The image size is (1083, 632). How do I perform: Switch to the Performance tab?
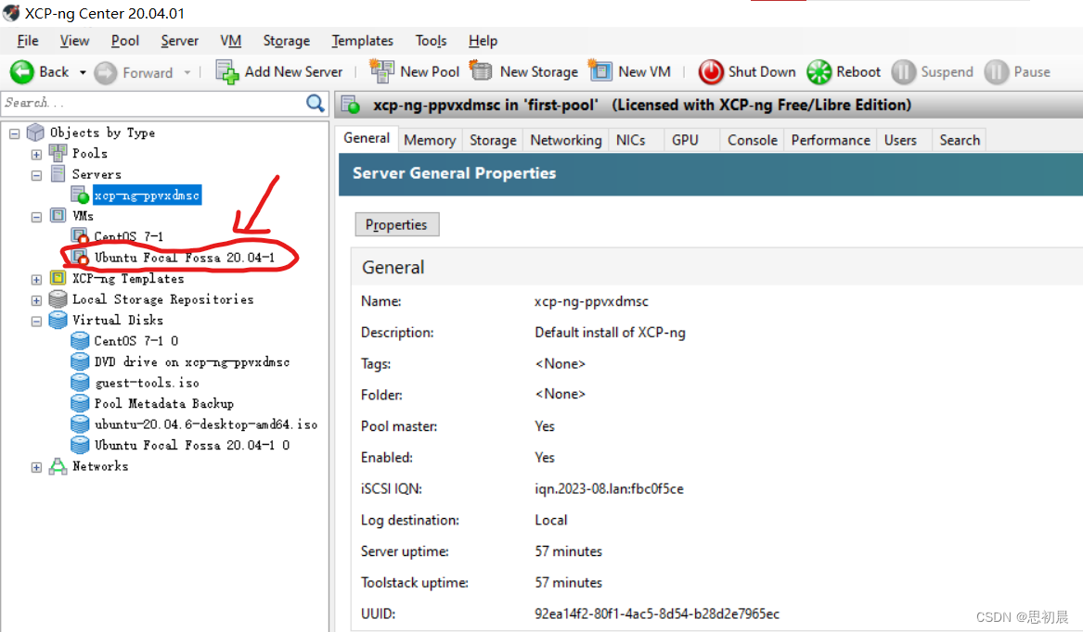pyautogui.click(x=831, y=140)
